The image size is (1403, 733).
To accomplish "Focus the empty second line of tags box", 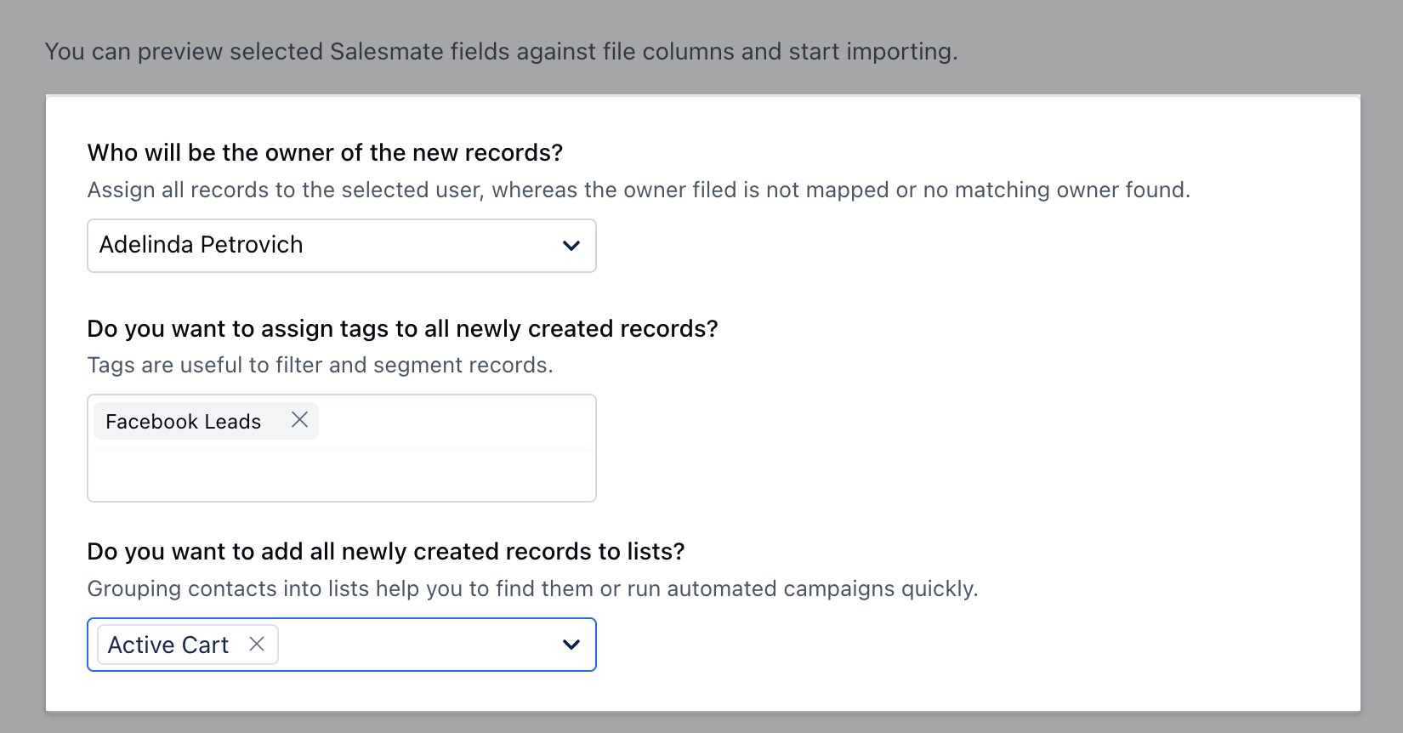I will [x=340, y=476].
